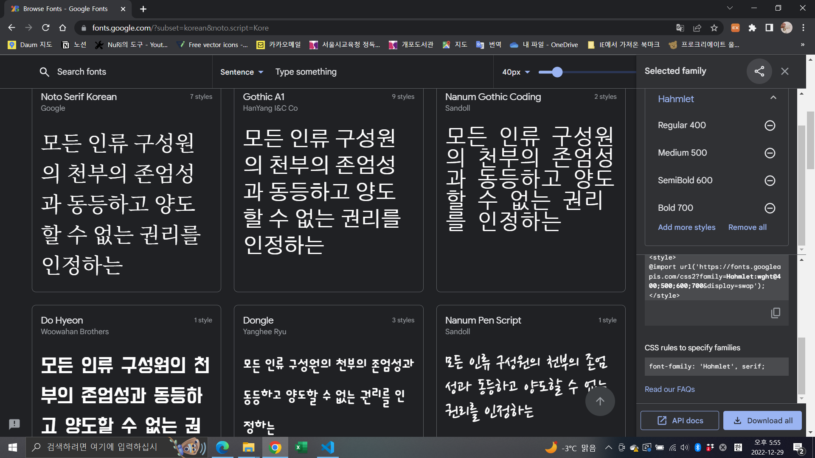Open the 번역 bookmark
The width and height of the screenshot is (815, 458).
(489, 45)
